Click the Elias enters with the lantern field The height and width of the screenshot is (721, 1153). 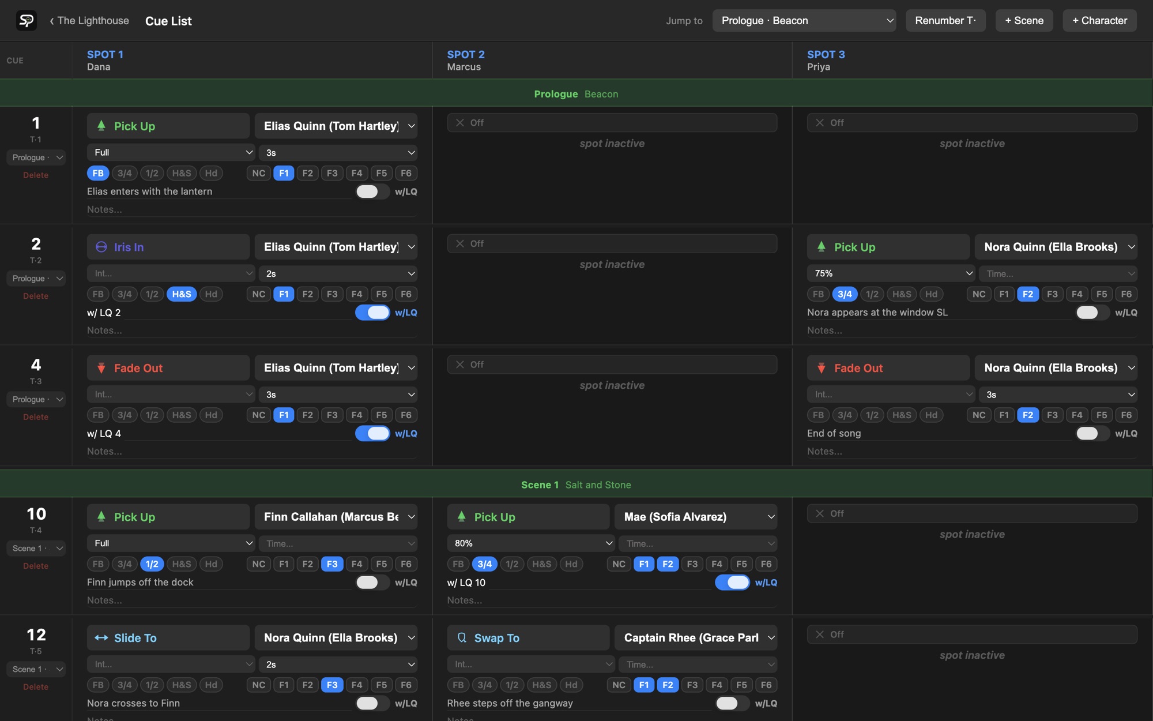(219, 191)
